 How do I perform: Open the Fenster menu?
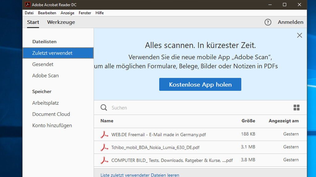tap(85, 13)
